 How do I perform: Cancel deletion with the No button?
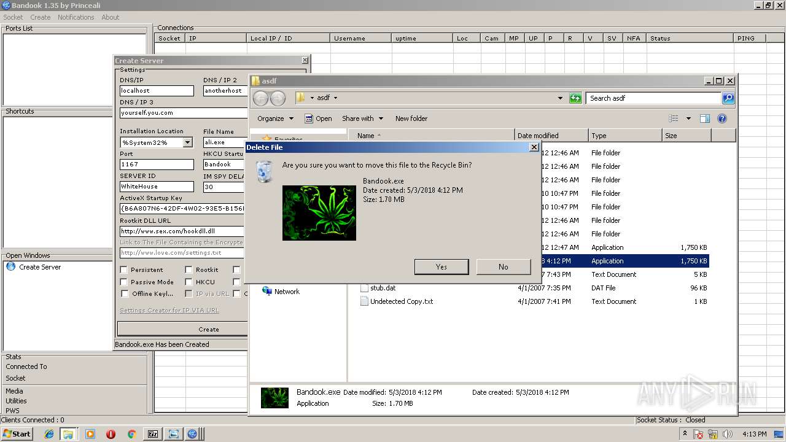click(x=504, y=266)
